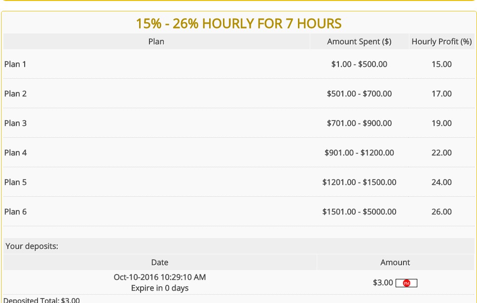Select the Plan 6 row label
Image resolution: width=477 pixels, height=303 pixels.
[15, 212]
